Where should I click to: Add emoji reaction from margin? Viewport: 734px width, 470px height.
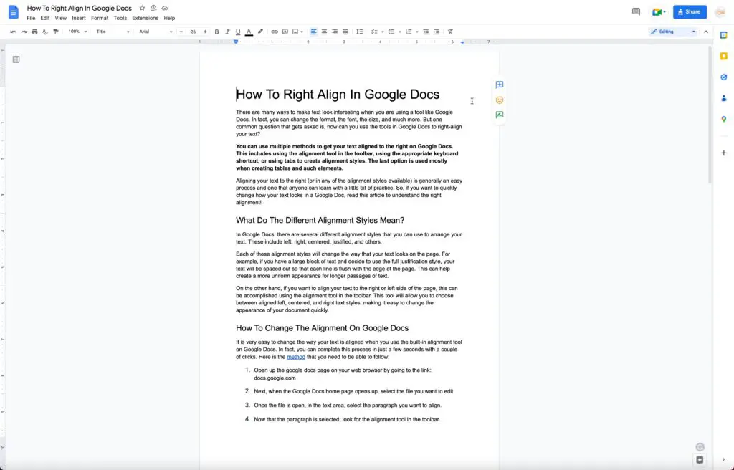pyautogui.click(x=500, y=100)
